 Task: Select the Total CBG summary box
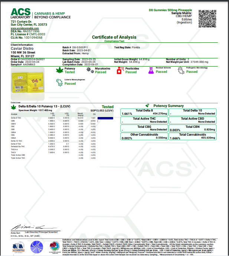pos(144,128)
